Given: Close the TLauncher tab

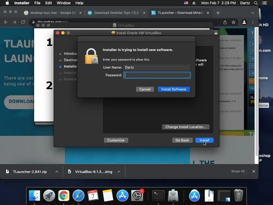Looking at the screenshot, I should tap(208, 13).
